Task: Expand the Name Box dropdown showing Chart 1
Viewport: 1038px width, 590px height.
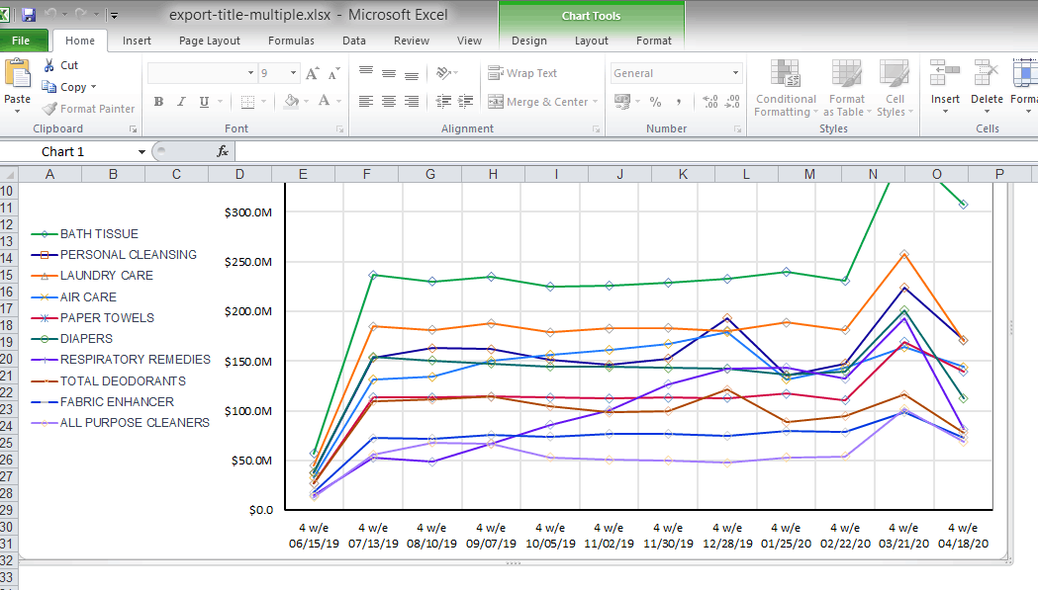Action: pyautogui.click(x=142, y=151)
